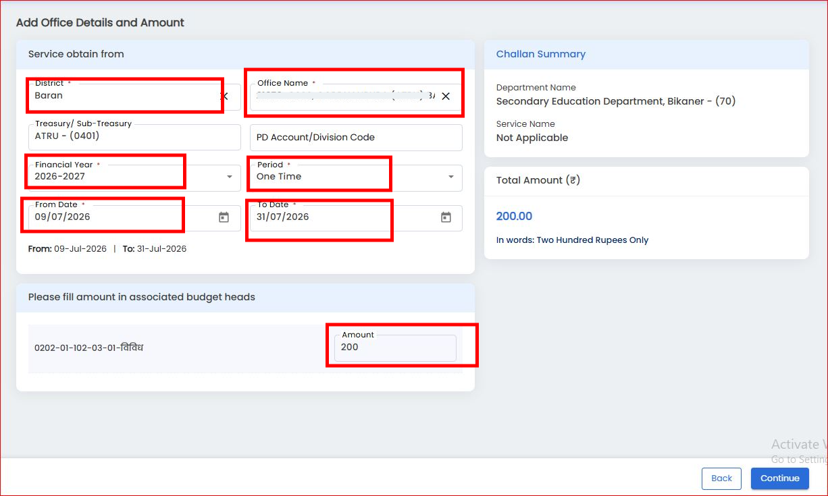The image size is (828, 496).
Task: Click the Back button
Action: click(721, 478)
